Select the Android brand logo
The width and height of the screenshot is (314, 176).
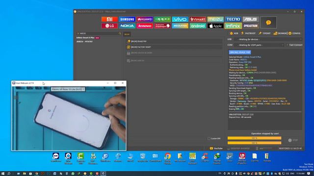coord(198,26)
